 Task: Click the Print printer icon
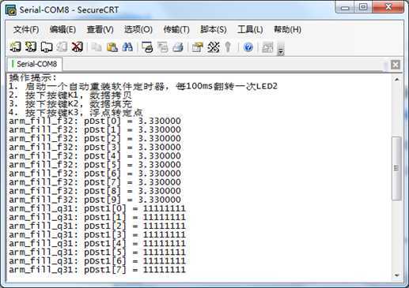pyautogui.click(x=178, y=47)
